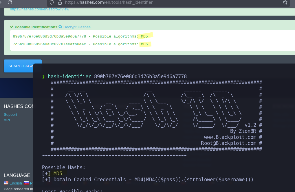Click the US flag icon

tap(6, 183)
